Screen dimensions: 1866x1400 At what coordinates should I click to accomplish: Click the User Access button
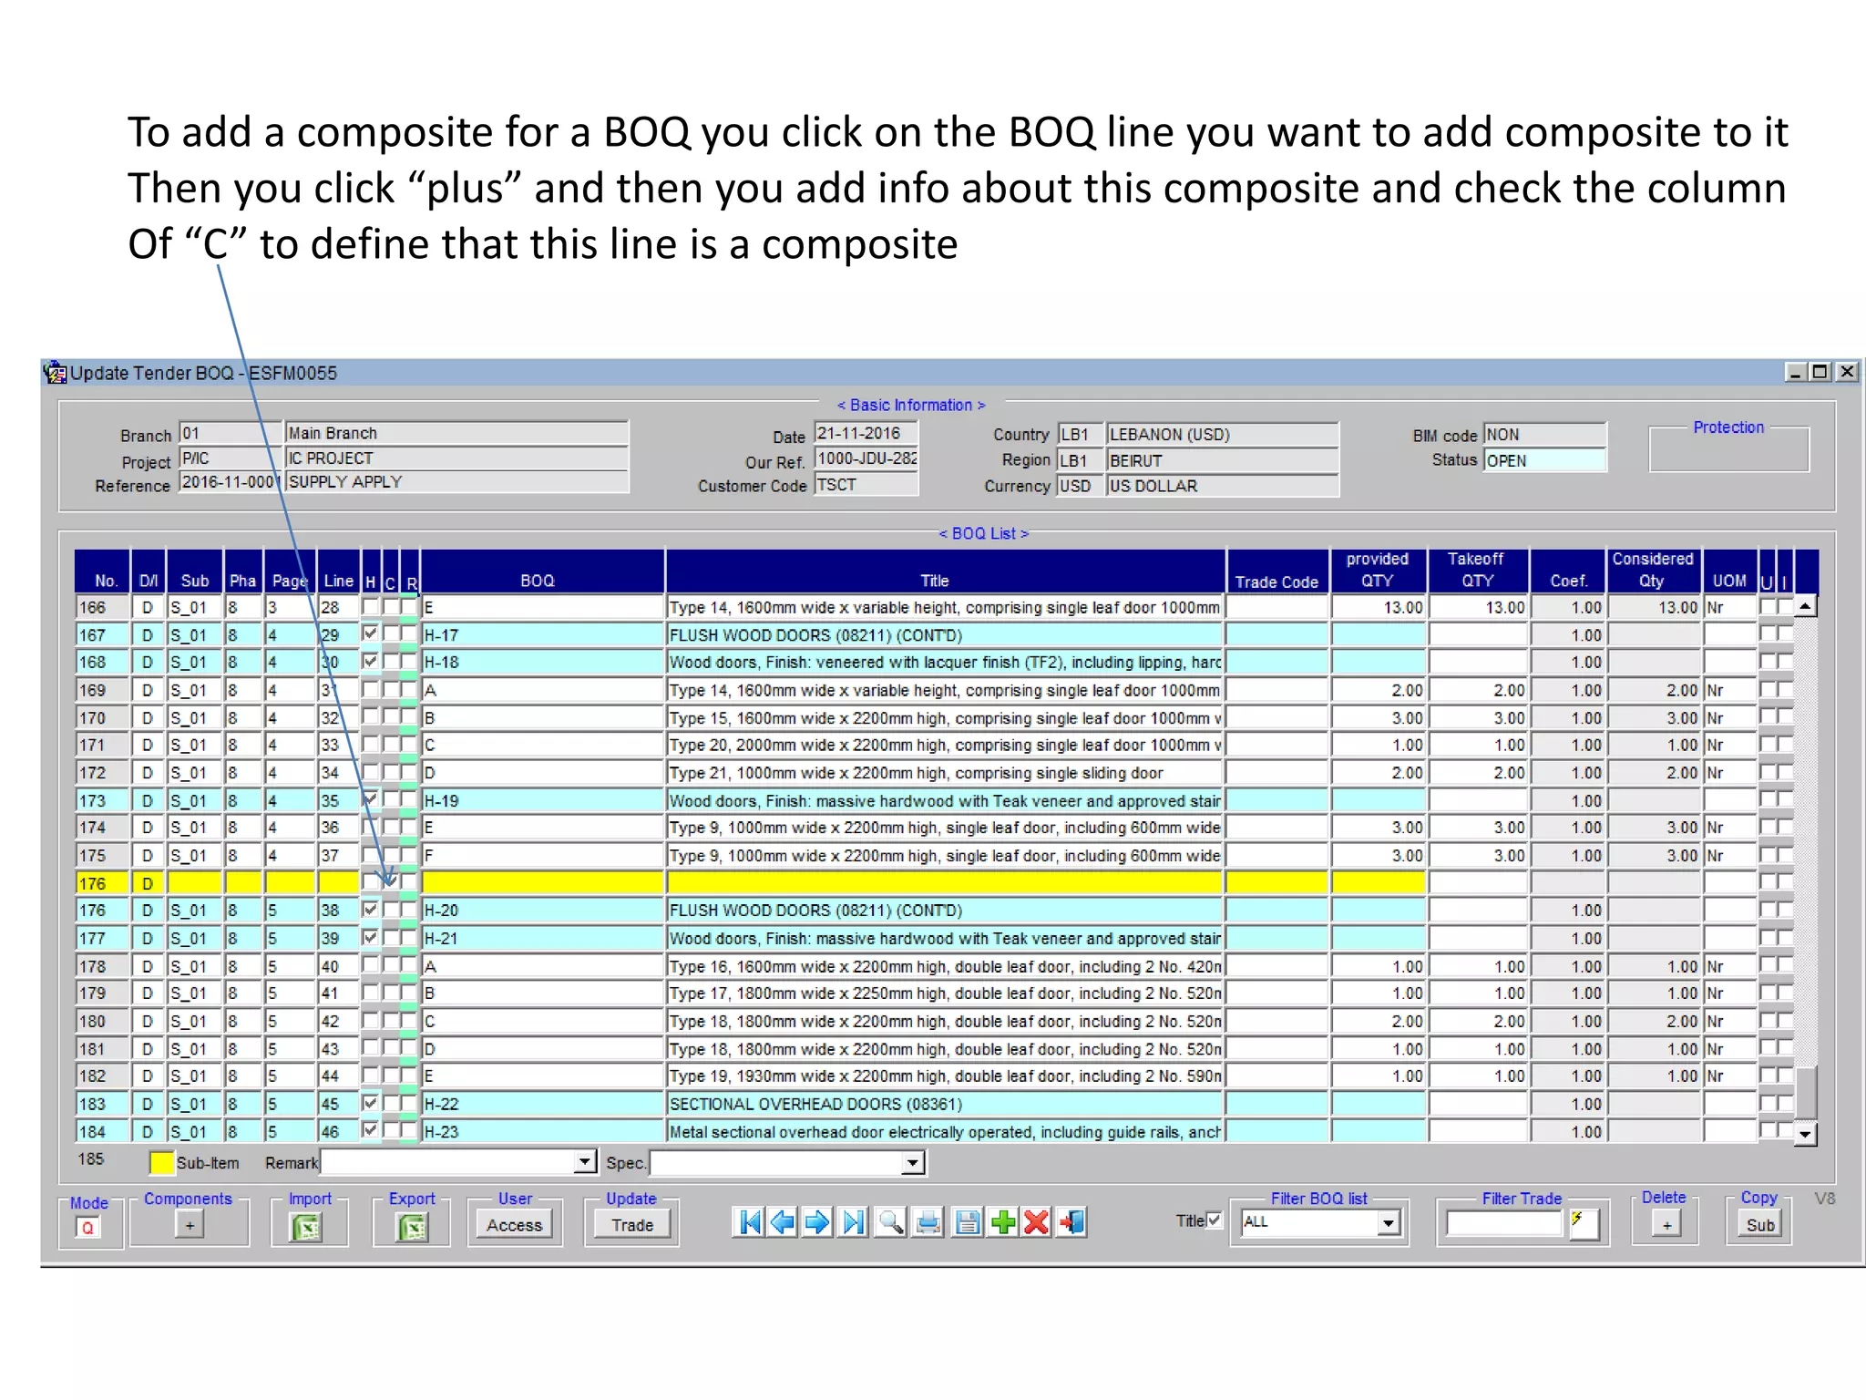[x=514, y=1225]
